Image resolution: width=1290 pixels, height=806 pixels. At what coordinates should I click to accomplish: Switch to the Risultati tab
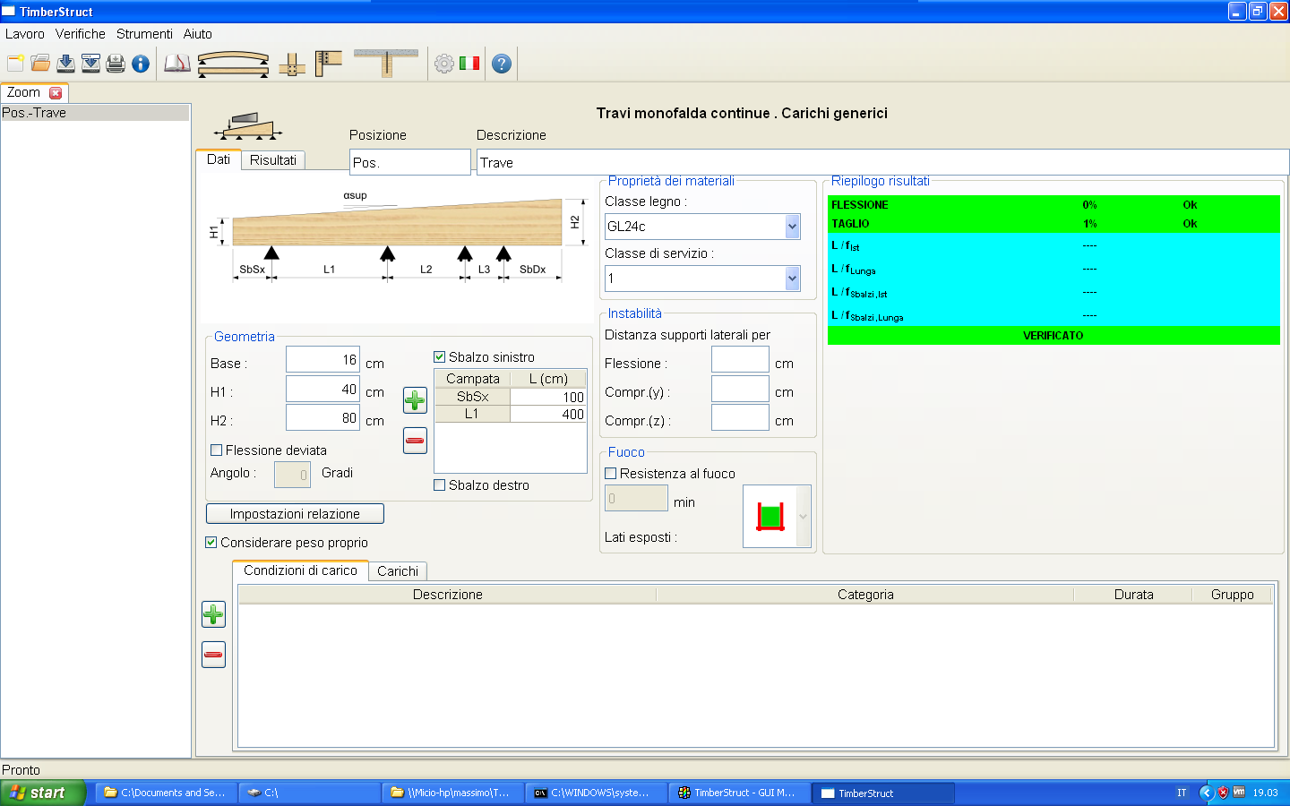[273, 160]
